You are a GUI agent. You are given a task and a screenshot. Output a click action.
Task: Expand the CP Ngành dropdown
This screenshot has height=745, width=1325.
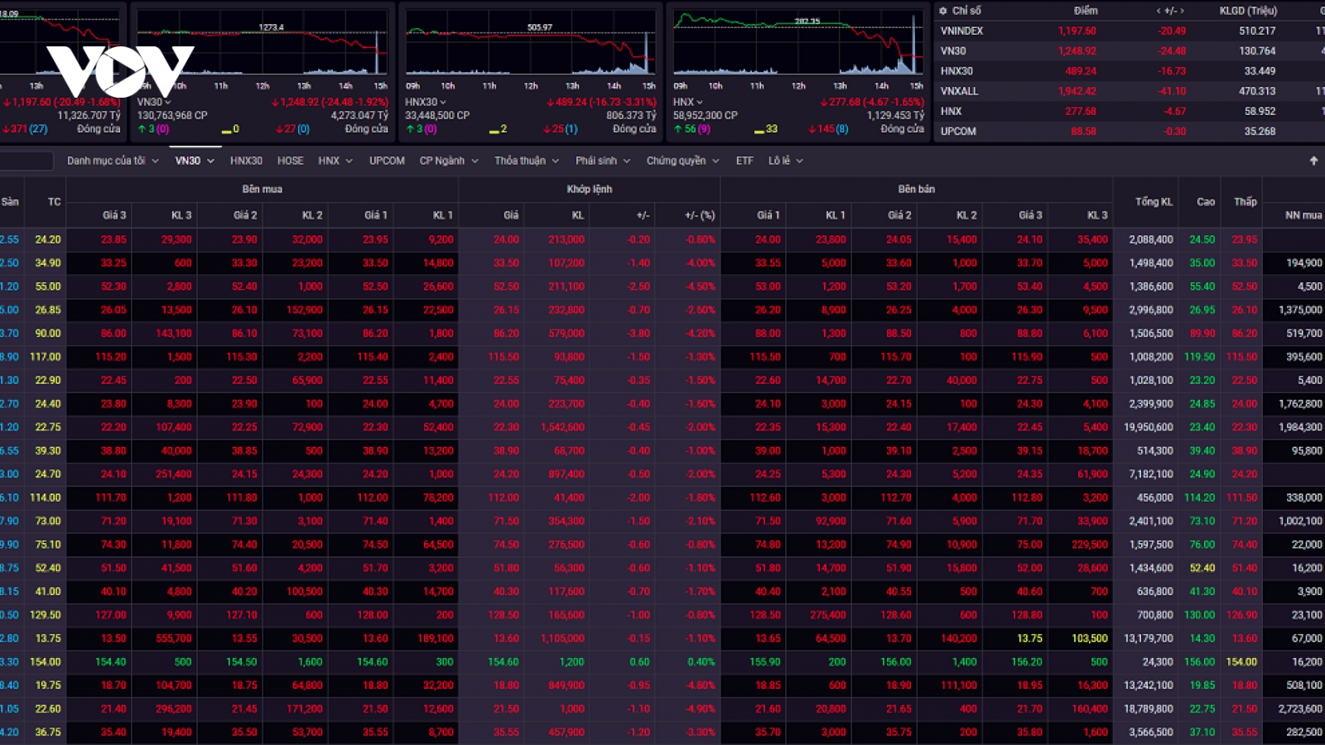[449, 161]
